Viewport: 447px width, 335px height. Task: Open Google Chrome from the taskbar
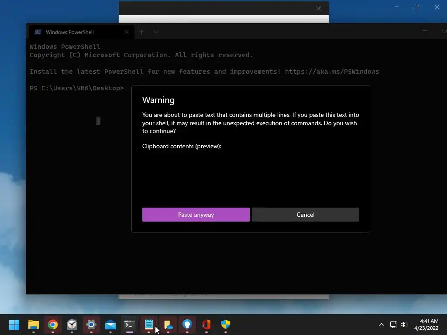(x=53, y=325)
